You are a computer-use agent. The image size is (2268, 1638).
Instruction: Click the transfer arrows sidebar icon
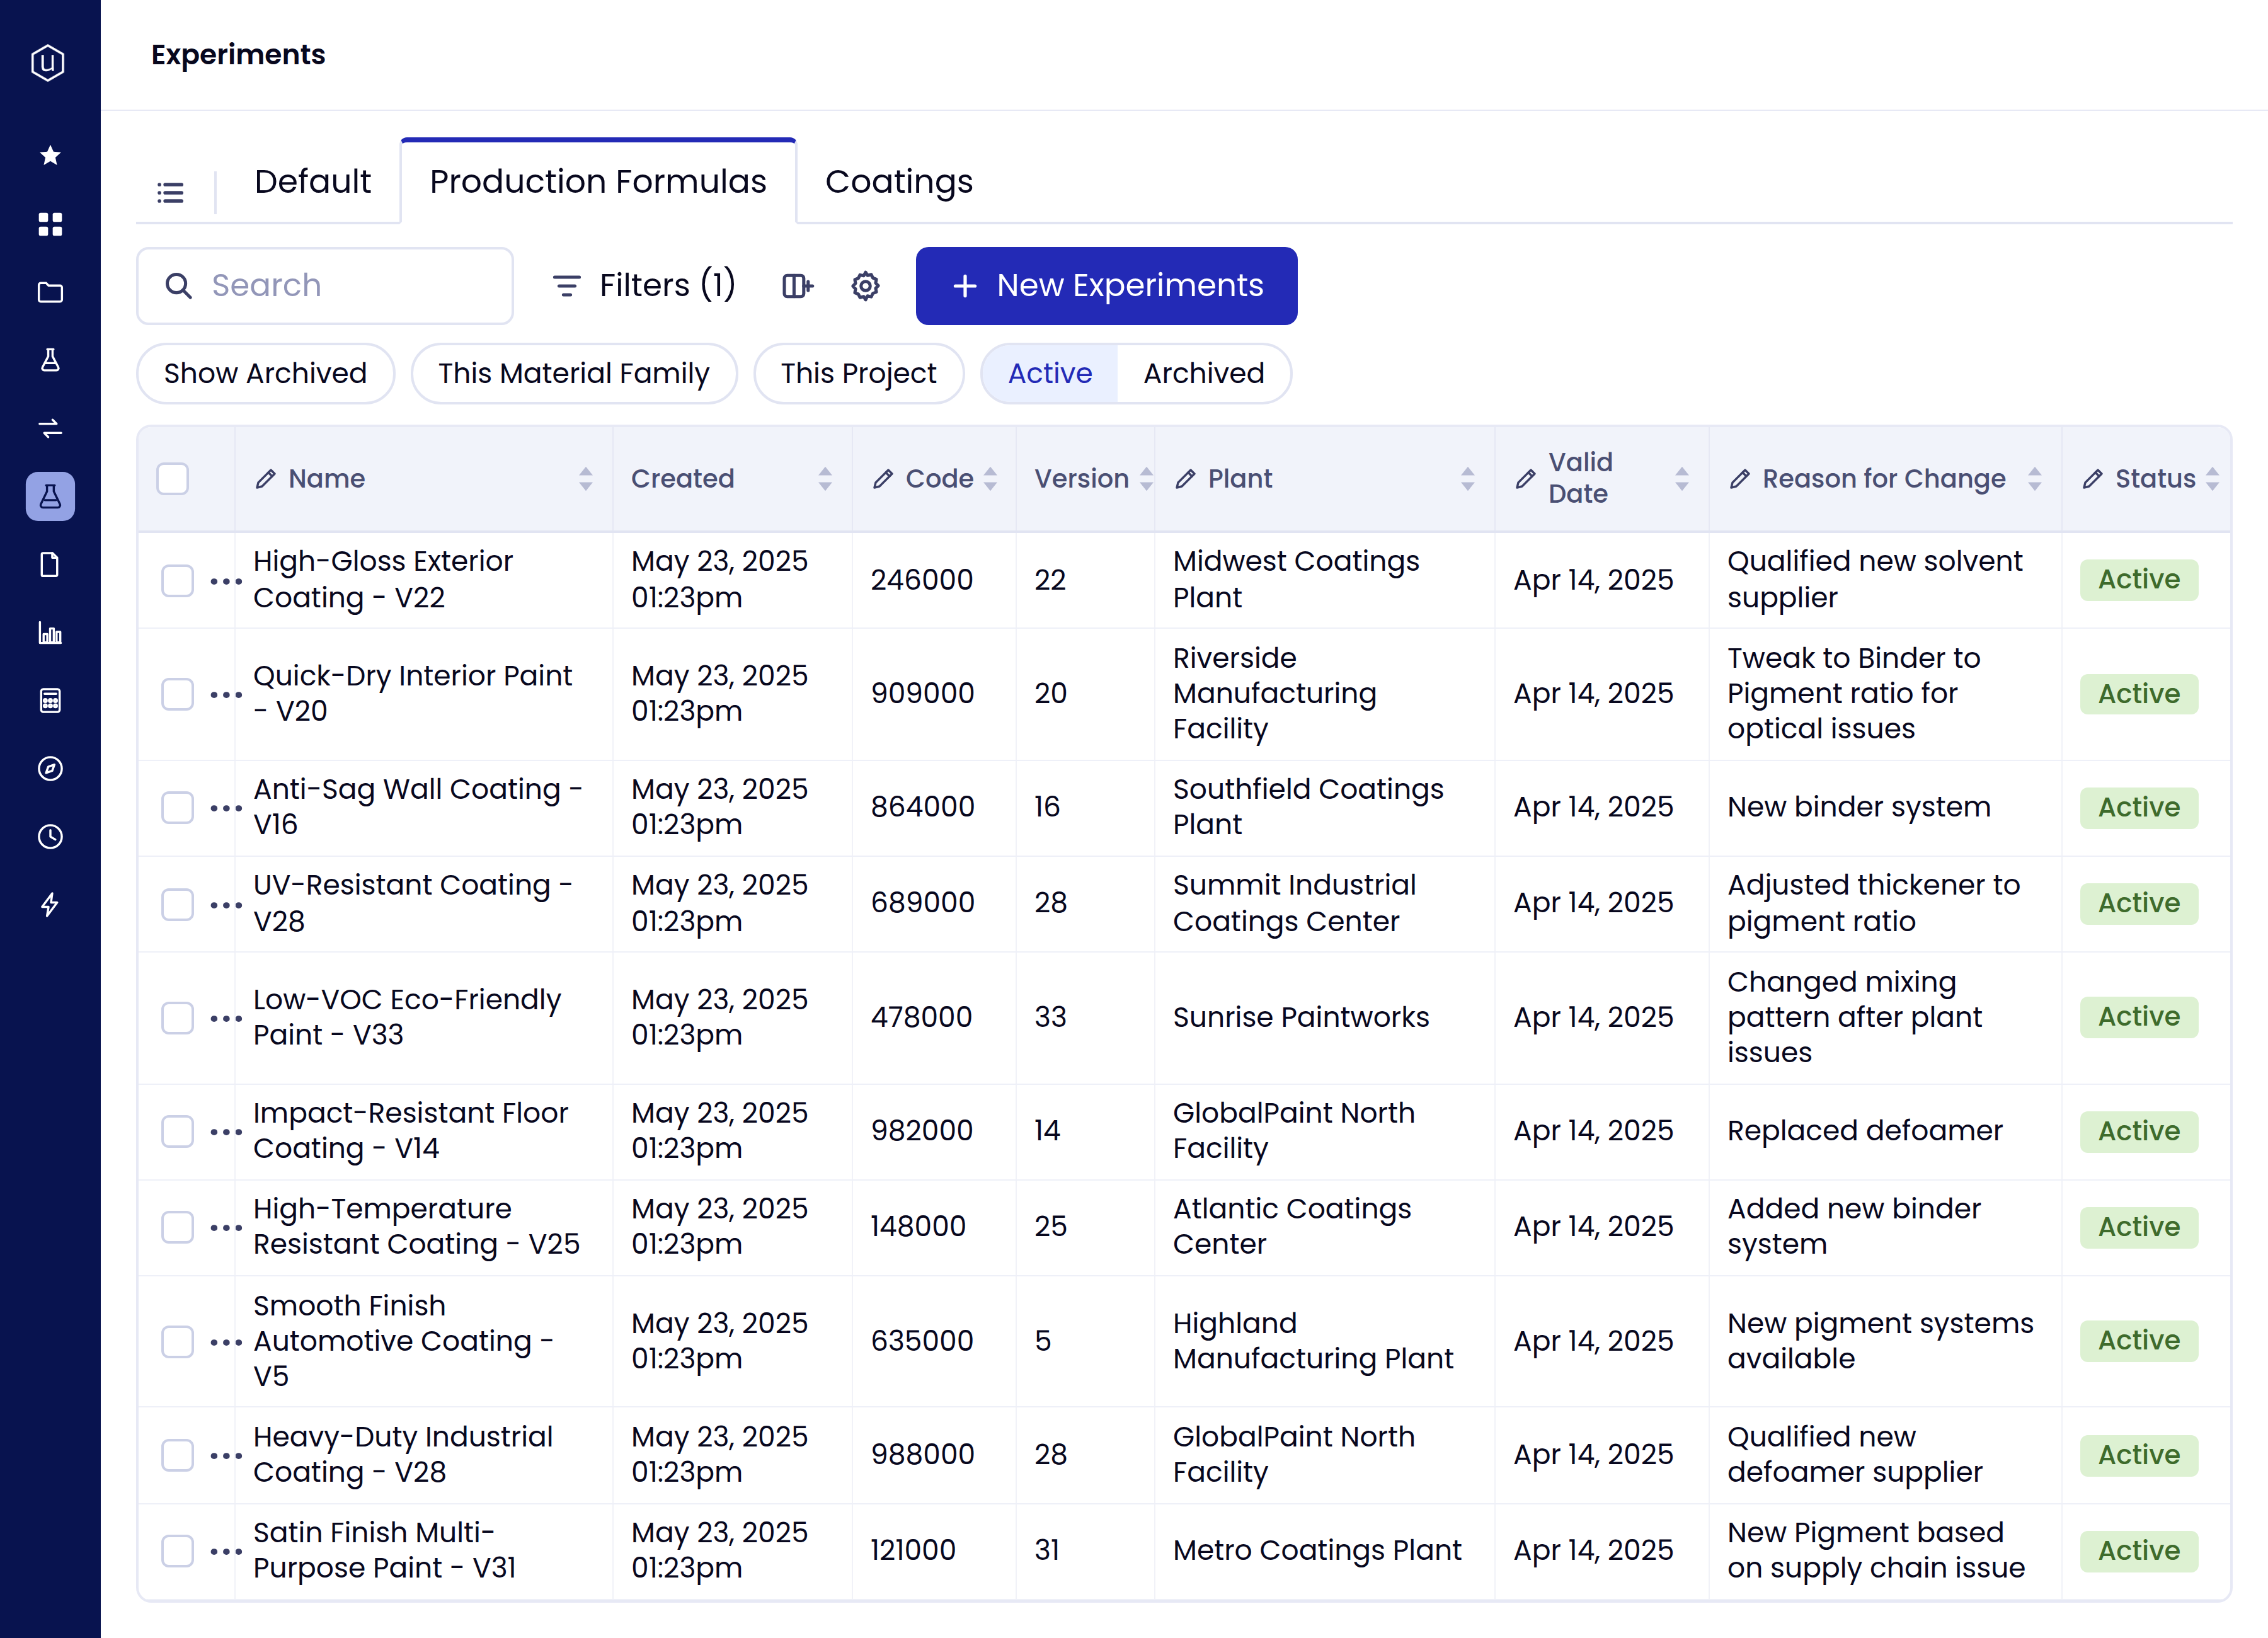point(50,428)
